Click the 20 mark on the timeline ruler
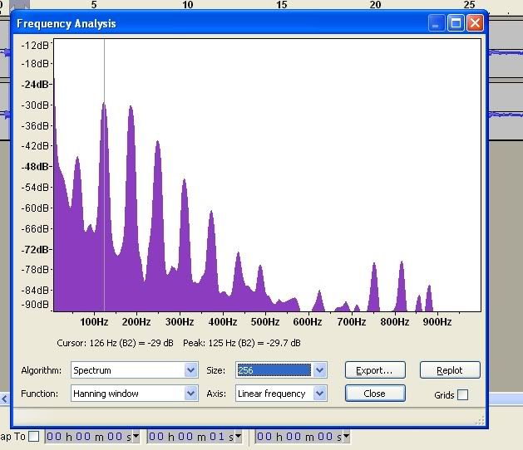This screenshot has height=450, width=523. pos(375,5)
